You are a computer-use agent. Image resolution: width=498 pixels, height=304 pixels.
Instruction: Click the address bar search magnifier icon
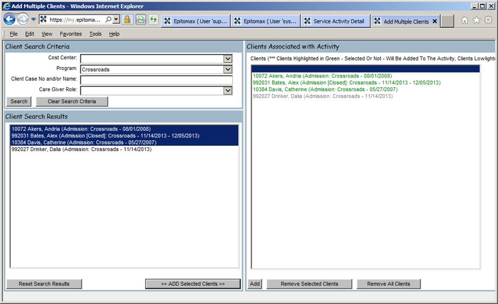pos(108,20)
